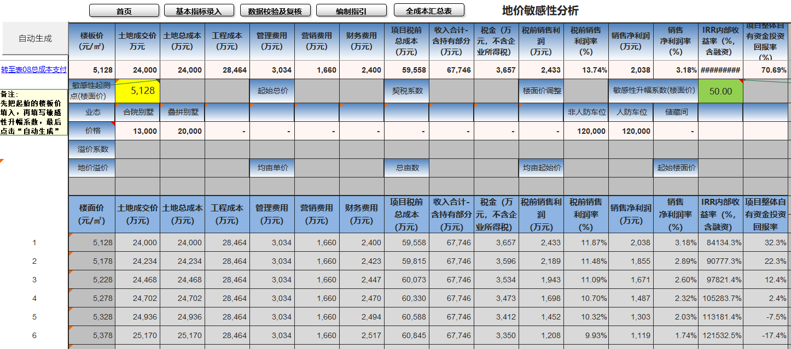Click the 业态 header cell

[x=92, y=112]
